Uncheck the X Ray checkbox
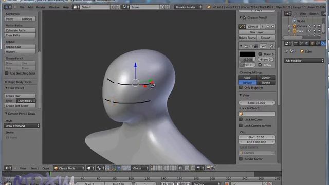This screenshot has height=185, width=329. (x=260, y=65)
